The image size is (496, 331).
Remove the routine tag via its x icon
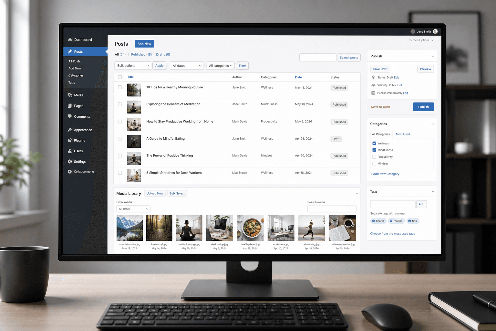click(x=391, y=221)
